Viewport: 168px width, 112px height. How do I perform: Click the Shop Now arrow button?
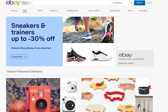tap(19, 57)
